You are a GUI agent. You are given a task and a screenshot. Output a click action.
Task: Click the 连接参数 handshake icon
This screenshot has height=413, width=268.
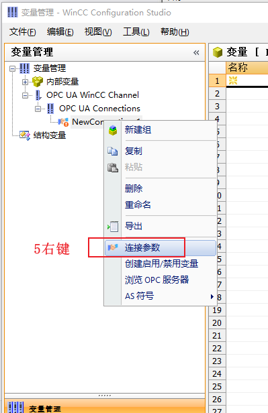(113, 247)
